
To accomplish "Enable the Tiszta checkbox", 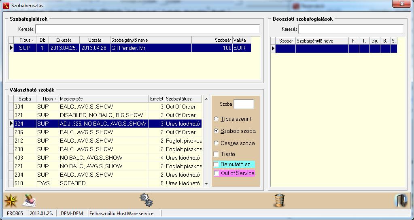I will pos(216,154).
